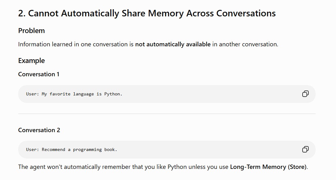The image size is (336, 180).
Task: Copy the Conversation 1 code block
Action: [305, 94]
